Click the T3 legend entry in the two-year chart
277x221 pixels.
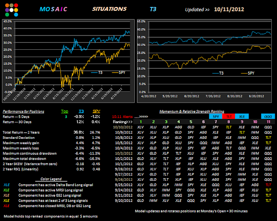[x=97, y=73]
